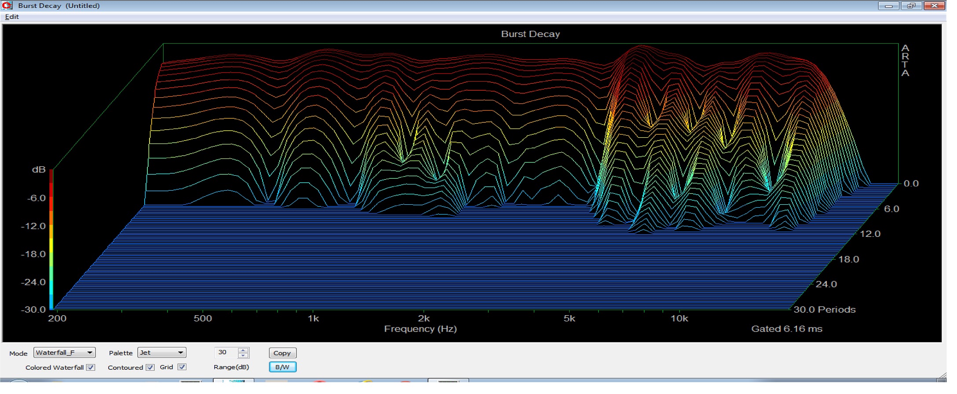Close the Burst Decay window
This screenshot has width=957, height=394.
[x=934, y=6]
